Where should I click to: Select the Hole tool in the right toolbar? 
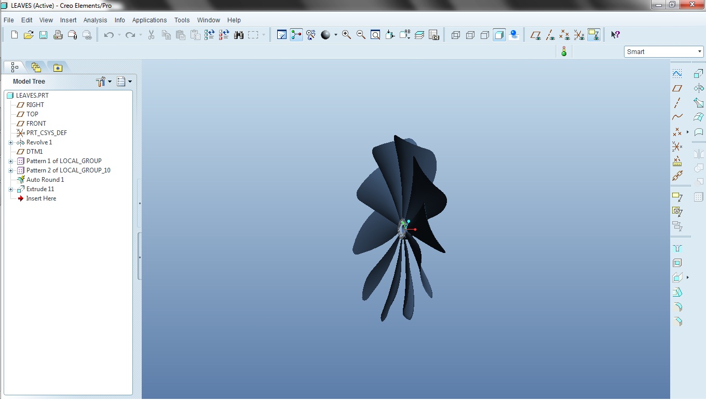(677, 248)
